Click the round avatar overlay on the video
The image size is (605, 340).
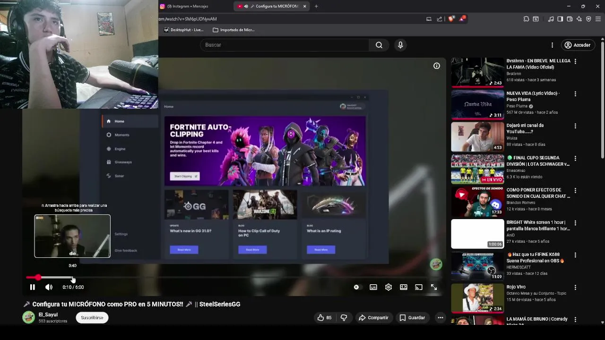[436, 264]
